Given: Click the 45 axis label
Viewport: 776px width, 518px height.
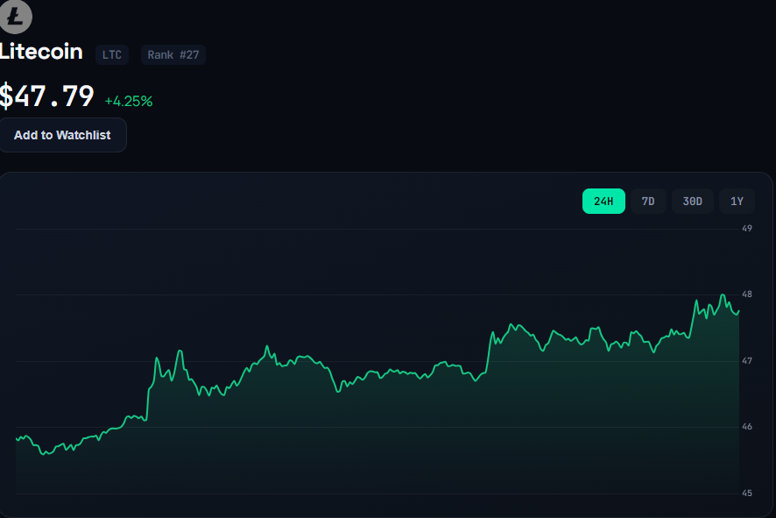Looking at the screenshot, I should [747, 493].
